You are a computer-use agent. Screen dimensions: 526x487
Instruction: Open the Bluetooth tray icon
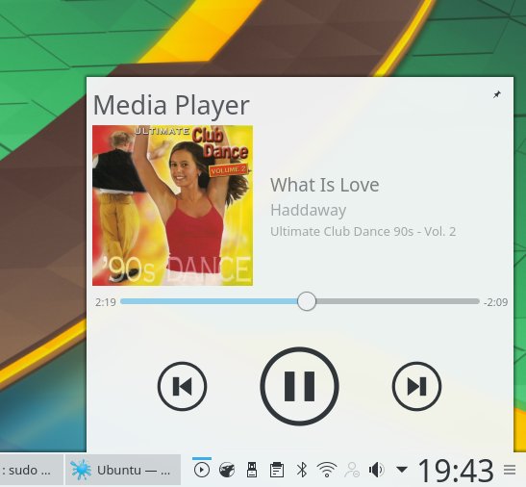tap(302, 470)
